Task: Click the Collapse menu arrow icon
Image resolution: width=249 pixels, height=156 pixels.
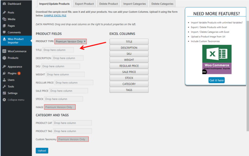Action: tap(4, 100)
